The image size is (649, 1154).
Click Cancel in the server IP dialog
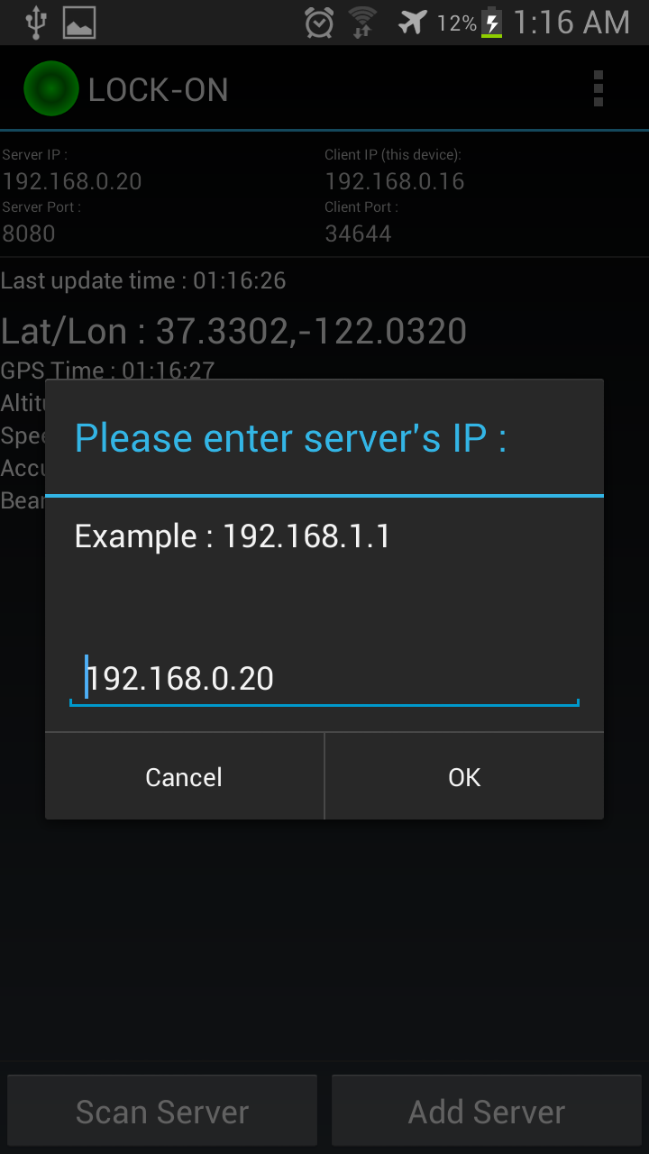[184, 776]
